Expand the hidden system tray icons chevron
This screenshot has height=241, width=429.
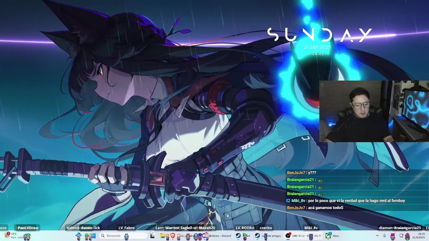point(377,236)
